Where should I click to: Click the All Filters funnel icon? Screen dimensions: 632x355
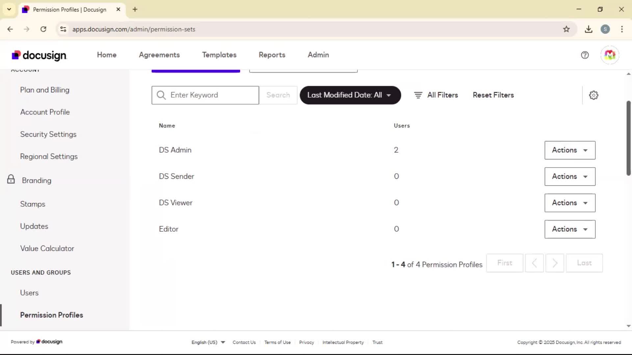[x=418, y=95]
